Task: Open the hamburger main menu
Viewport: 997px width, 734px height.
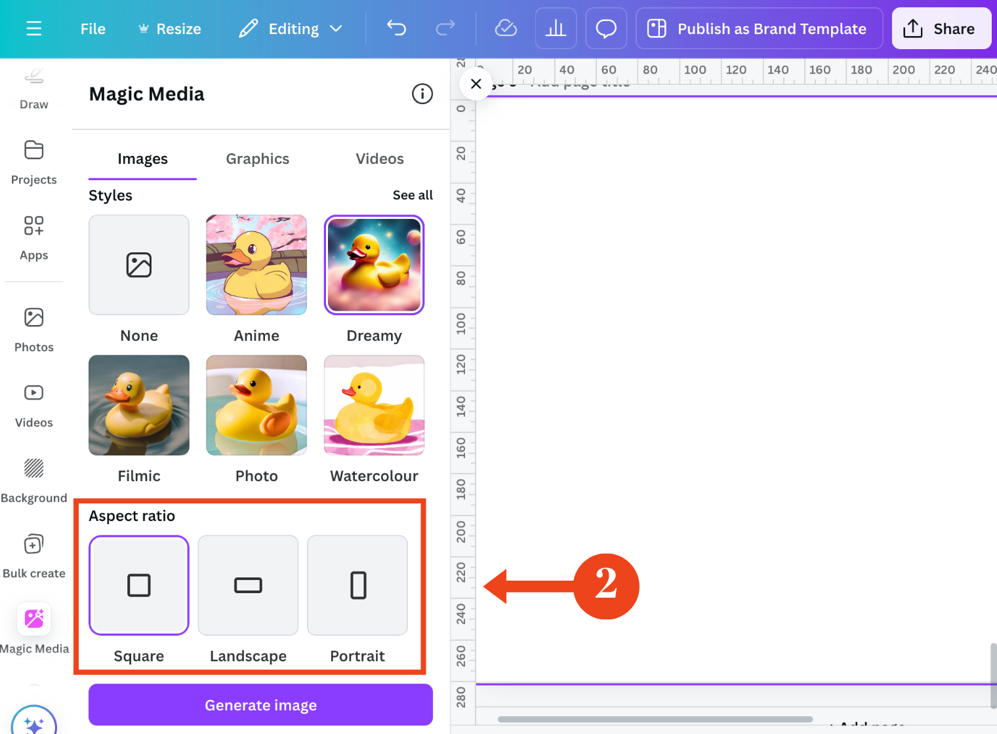Action: point(33,29)
